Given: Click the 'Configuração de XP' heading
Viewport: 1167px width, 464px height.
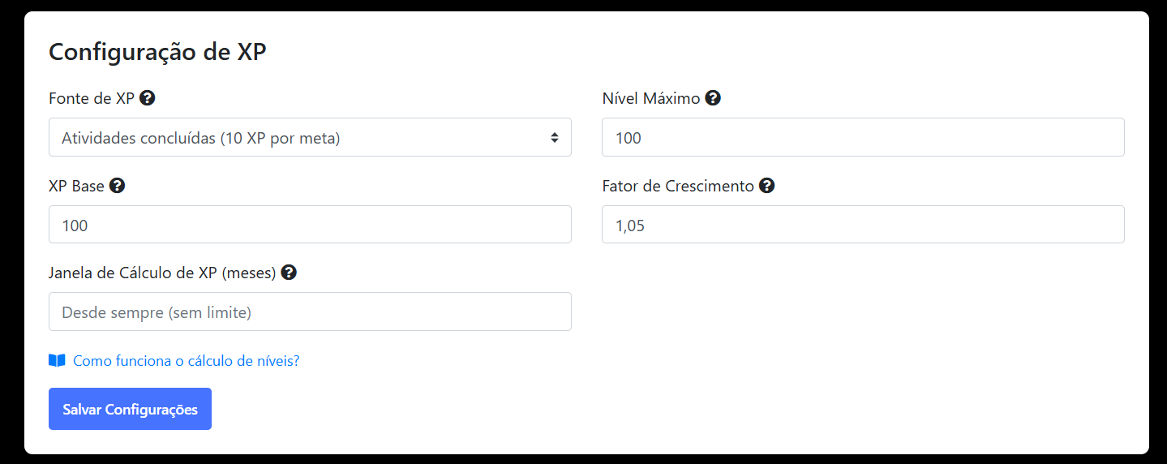Looking at the screenshot, I should click(157, 52).
